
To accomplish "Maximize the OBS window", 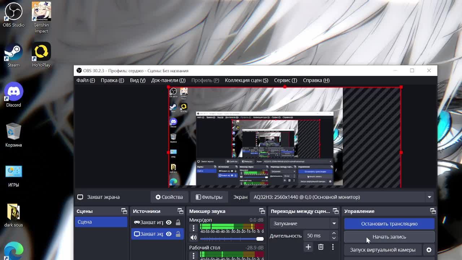I will [412, 70].
